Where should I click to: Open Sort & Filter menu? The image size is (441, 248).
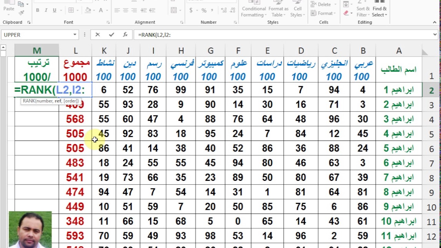click(x=363, y=9)
